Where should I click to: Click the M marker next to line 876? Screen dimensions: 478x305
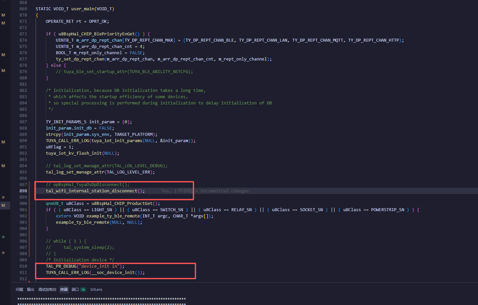click(3, 55)
